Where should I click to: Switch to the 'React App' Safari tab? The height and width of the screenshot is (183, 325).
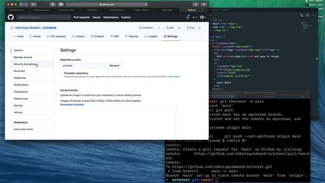167,10
